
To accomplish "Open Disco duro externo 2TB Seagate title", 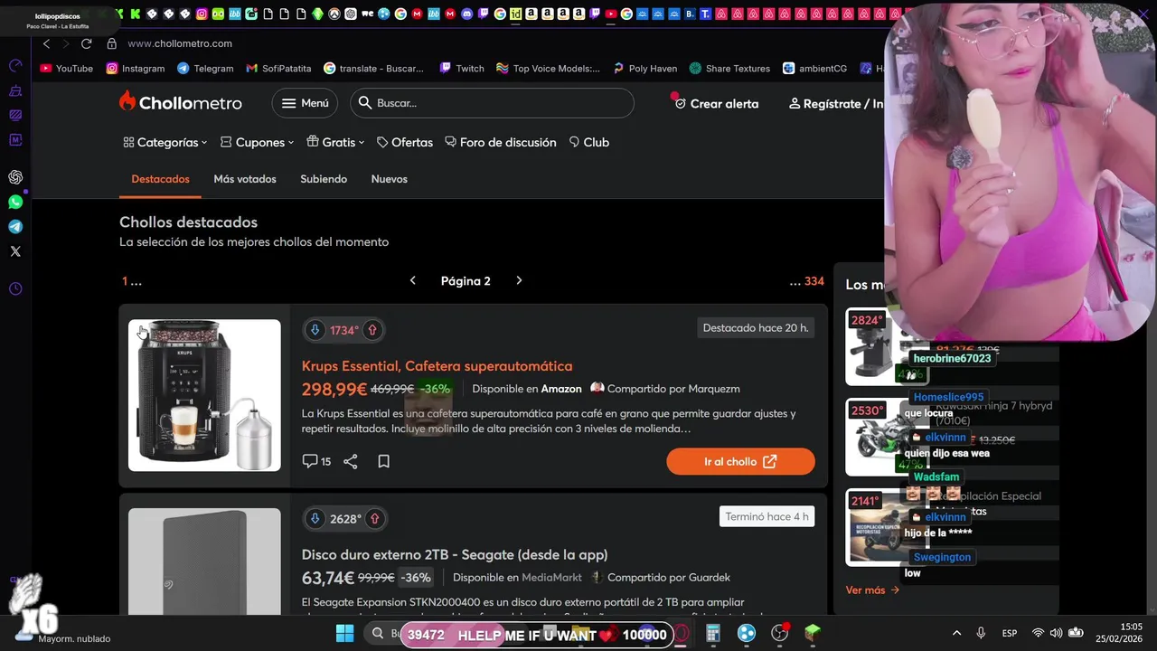I will (x=455, y=554).
